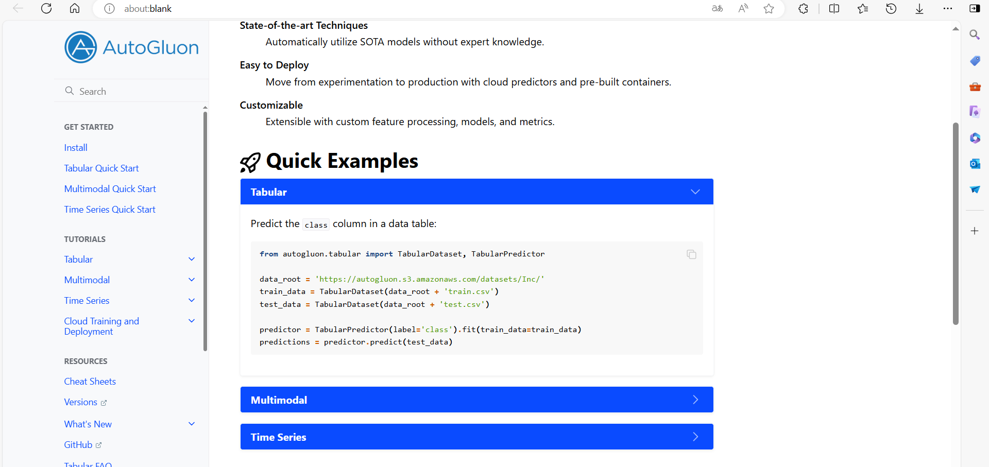Expand the Time Series example panel

[x=695, y=437]
